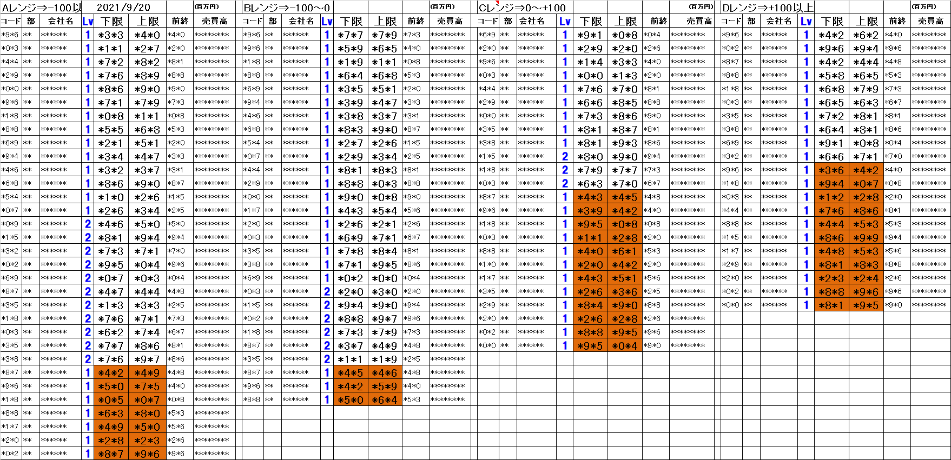This screenshot has width=951, height=460.
Task: Click the A range 下限 cell *5*5
Action: click(x=111, y=129)
